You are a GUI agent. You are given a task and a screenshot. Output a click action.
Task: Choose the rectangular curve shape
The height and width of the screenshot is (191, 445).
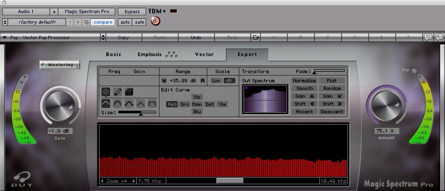click(x=152, y=103)
